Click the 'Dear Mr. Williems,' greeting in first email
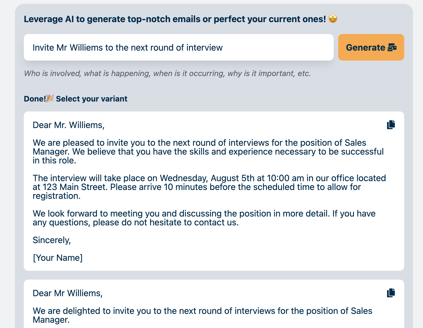This screenshot has height=328, width=423. click(x=69, y=125)
